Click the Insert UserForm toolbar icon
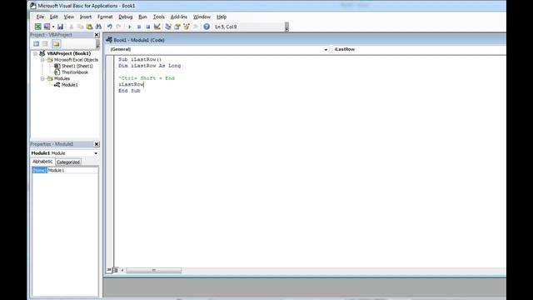This screenshot has width=533, height=300. pos(47,27)
